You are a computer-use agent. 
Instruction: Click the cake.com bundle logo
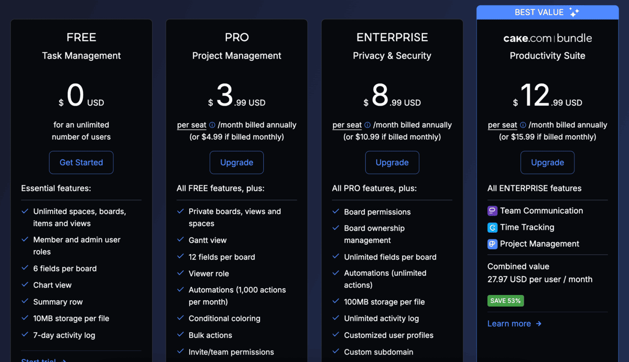click(x=547, y=38)
